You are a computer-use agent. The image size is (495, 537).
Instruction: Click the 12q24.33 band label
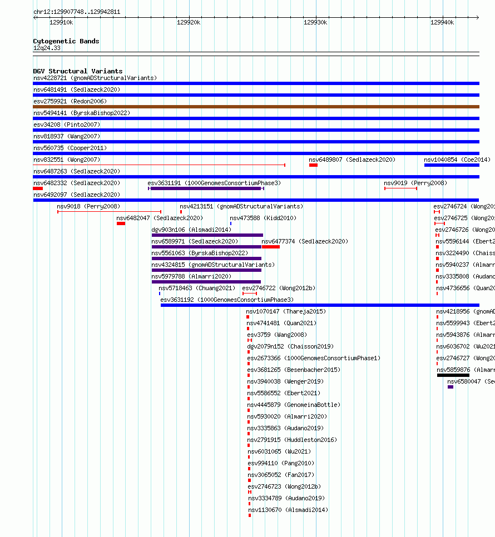pos(47,48)
